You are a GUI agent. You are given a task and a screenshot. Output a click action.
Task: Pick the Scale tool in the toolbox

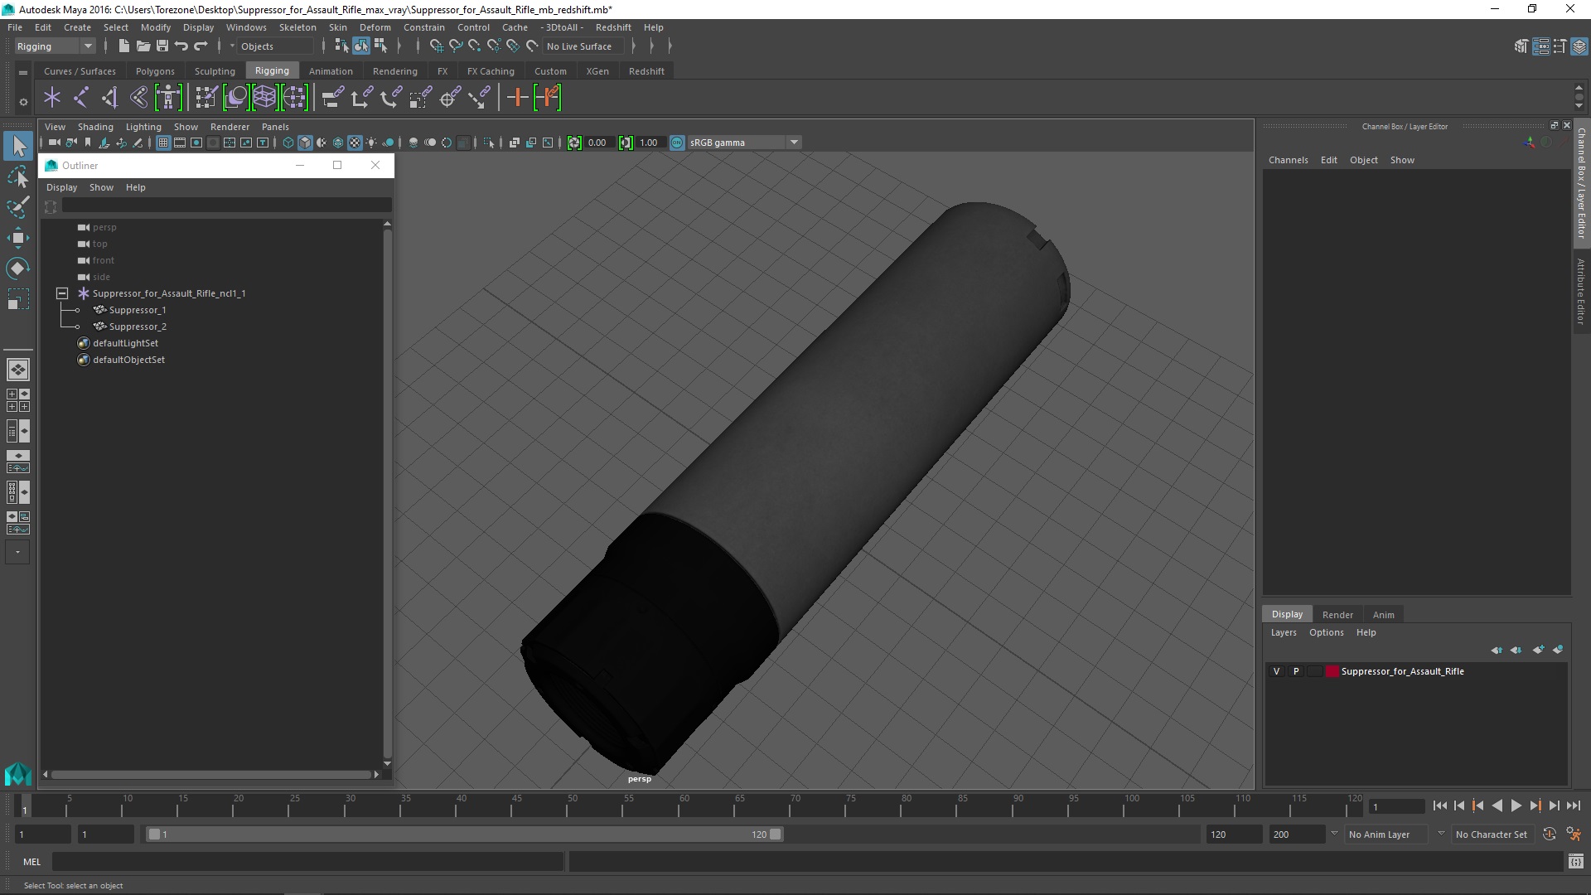pyautogui.click(x=18, y=299)
